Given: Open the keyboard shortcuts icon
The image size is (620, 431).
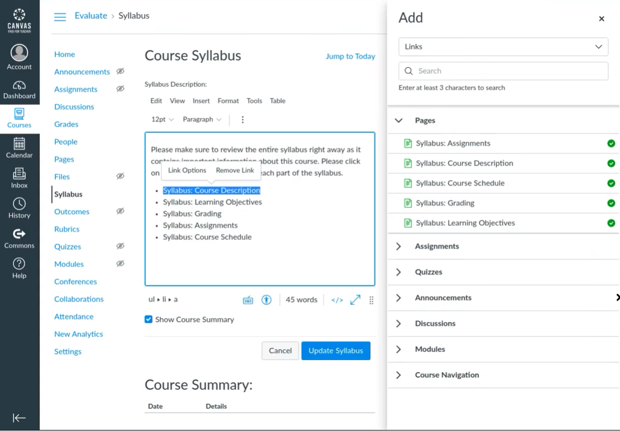Looking at the screenshot, I should coord(248,300).
